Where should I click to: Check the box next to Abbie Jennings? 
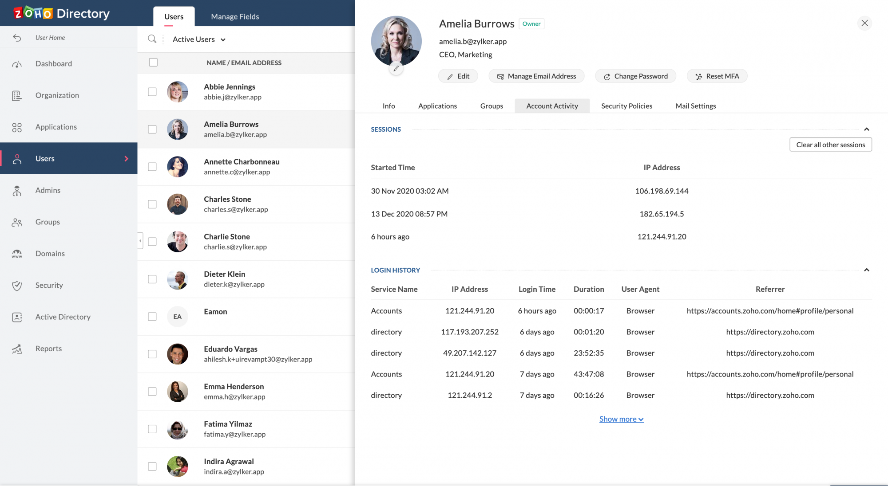click(x=152, y=92)
